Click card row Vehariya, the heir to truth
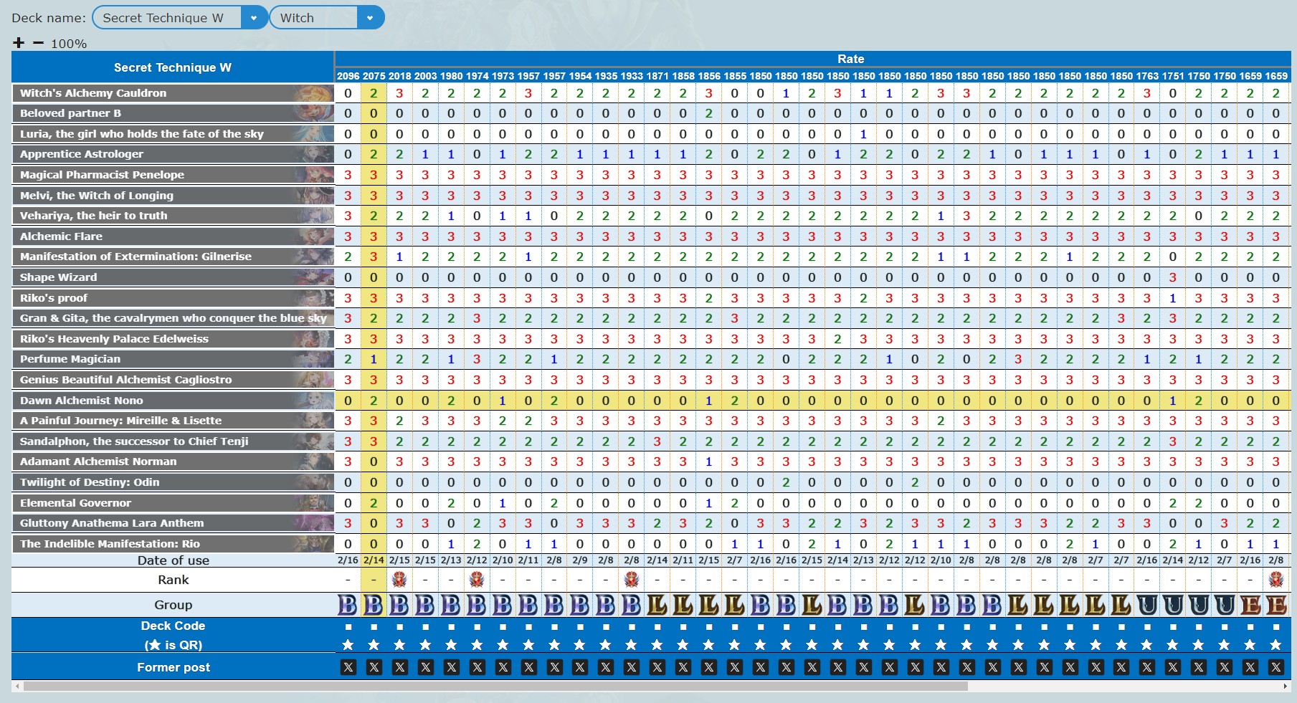Screen dimensions: 1297x703 (x=173, y=216)
